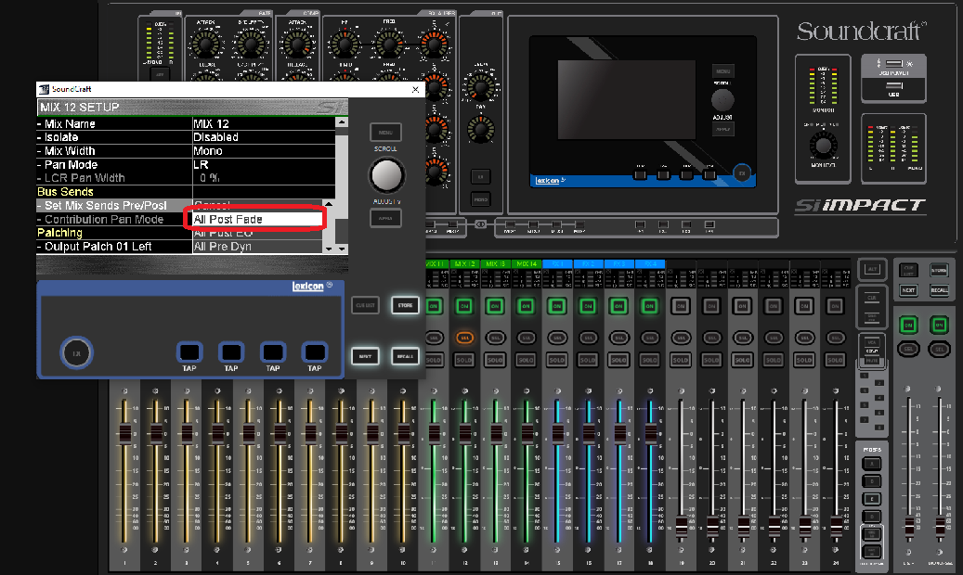Select FX 1 with its SEL button

click(557, 338)
